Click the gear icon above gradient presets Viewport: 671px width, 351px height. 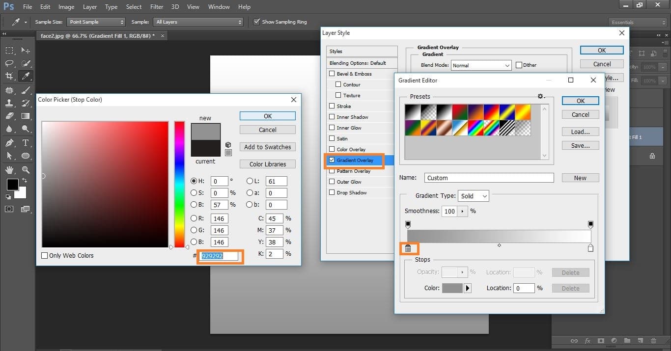coord(541,96)
